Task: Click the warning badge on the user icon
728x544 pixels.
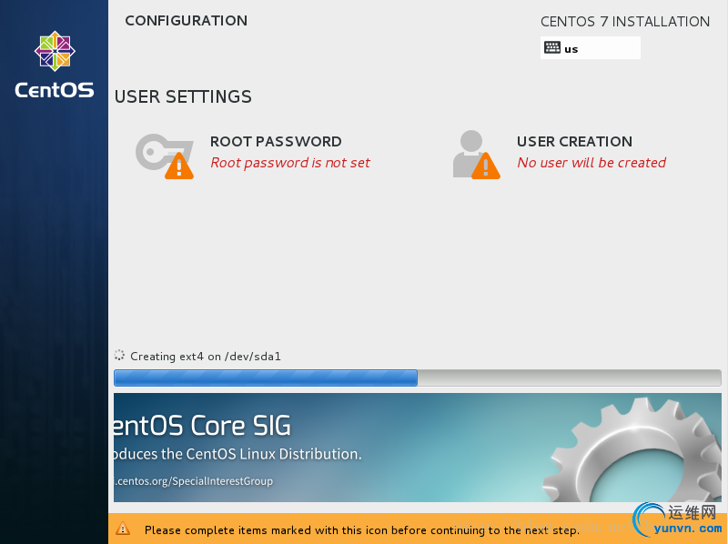Action: [x=486, y=166]
